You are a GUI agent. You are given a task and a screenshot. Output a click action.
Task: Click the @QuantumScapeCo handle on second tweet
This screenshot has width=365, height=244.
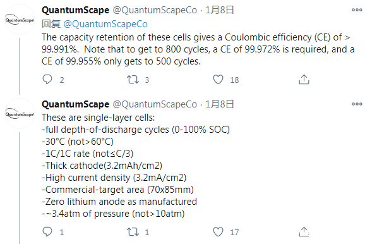click(155, 104)
